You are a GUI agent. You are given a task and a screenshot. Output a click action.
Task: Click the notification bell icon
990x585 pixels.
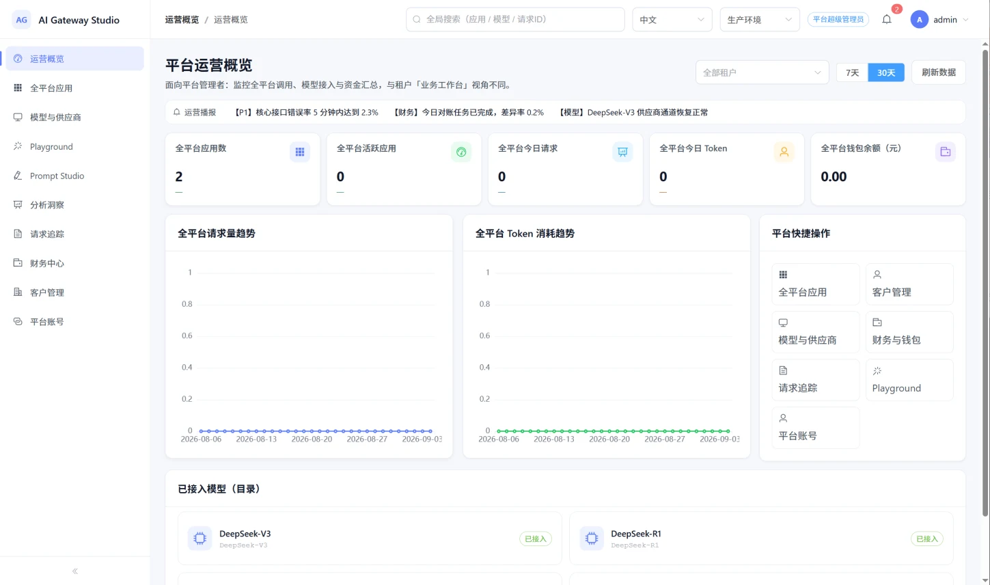point(887,20)
